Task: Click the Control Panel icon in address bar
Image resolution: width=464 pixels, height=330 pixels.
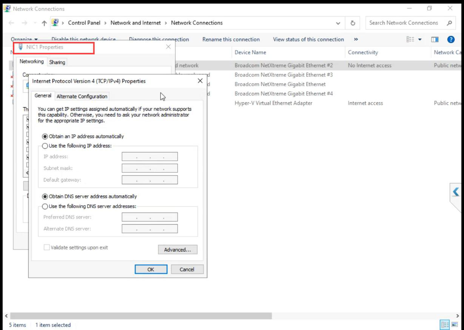Action: (55, 23)
